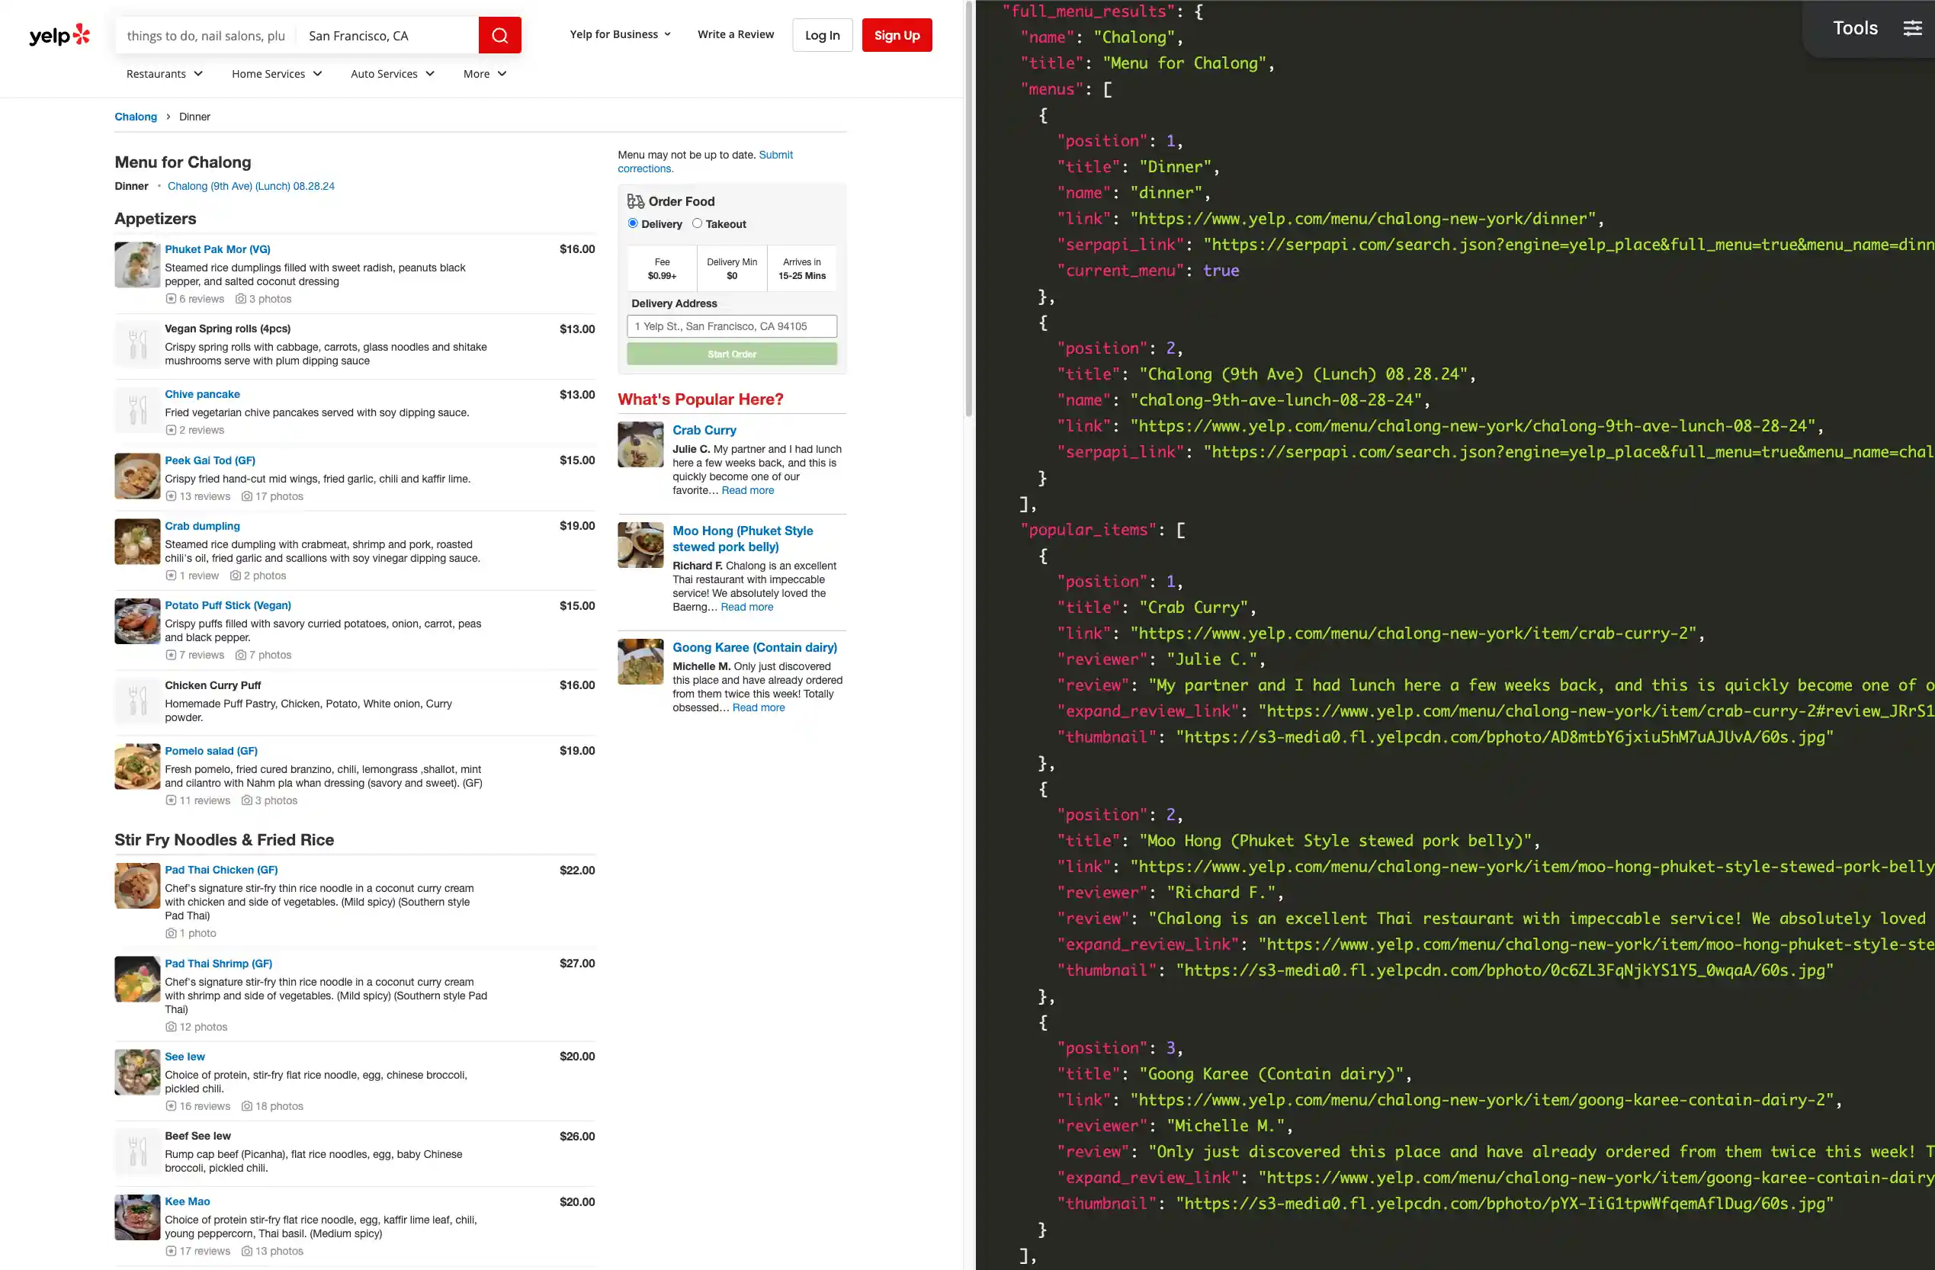1935x1270 pixels.
Task: Select the Delivery radio button
Action: coord(633,223)
